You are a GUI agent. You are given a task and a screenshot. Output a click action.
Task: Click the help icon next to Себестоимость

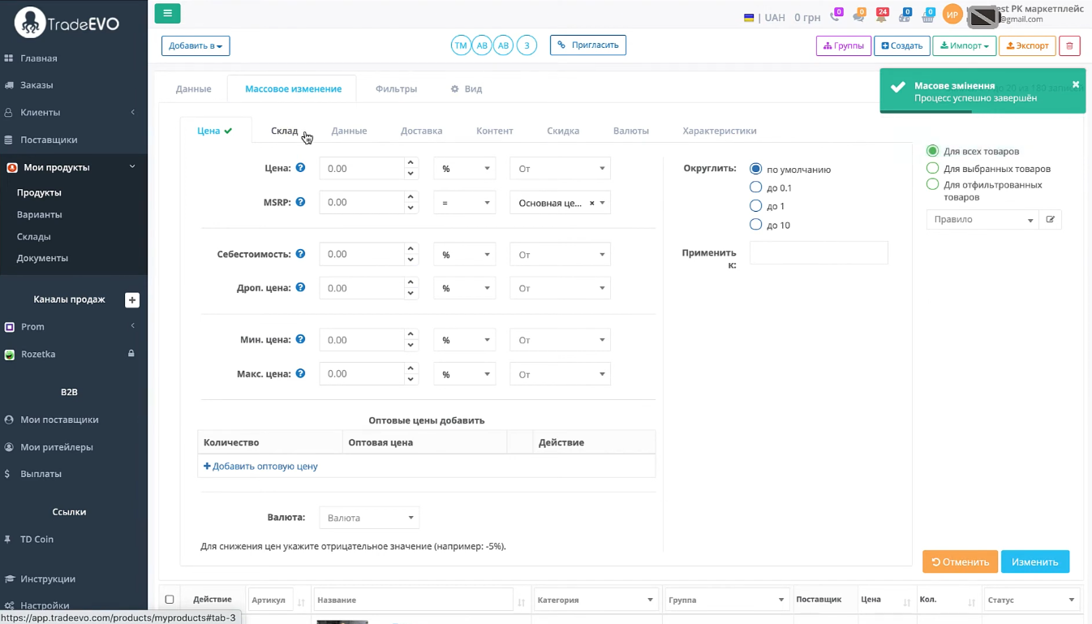(300, 254)
